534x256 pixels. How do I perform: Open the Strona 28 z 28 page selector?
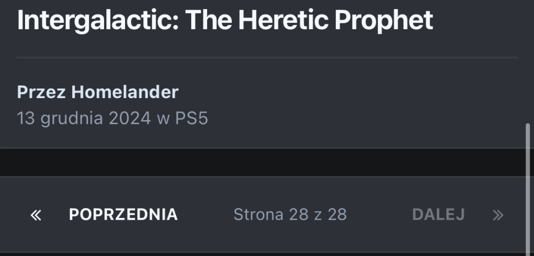(290, 214)
